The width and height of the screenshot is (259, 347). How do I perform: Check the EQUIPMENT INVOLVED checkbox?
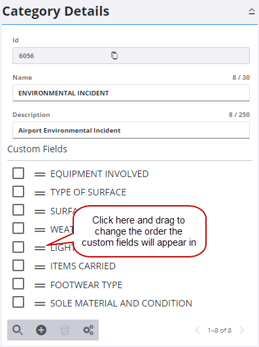pyautogui.click(x=18, y=173)
